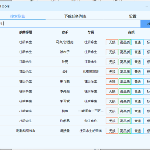Select 普通 quality for 李亮超 song
Screen dimensions: 150x150
137,91
